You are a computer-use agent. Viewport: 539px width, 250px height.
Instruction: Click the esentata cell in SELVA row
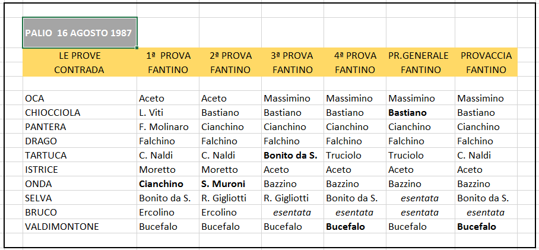click(x=420, y=198)
